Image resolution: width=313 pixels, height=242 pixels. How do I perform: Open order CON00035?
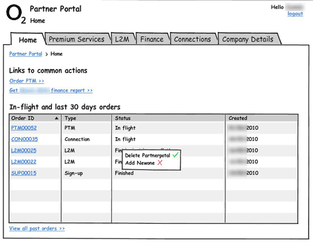24,139
